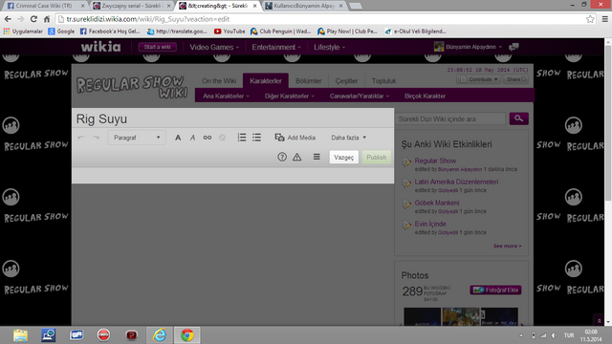Image resolution: width=612 pixels, height=344 pixels.
Task: Expand the Lifestyle menu
Action: [x=329, y=47]
